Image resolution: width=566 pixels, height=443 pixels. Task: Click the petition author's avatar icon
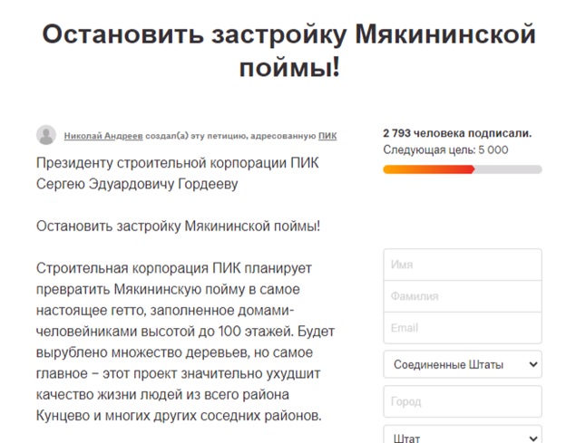[46, 135]
